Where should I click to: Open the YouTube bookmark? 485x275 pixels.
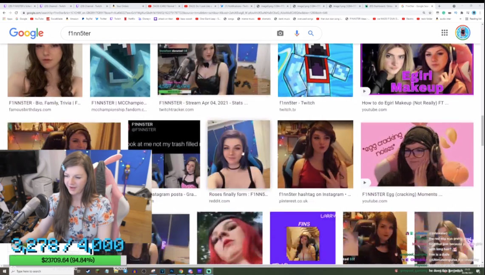(x=37, y=19)
